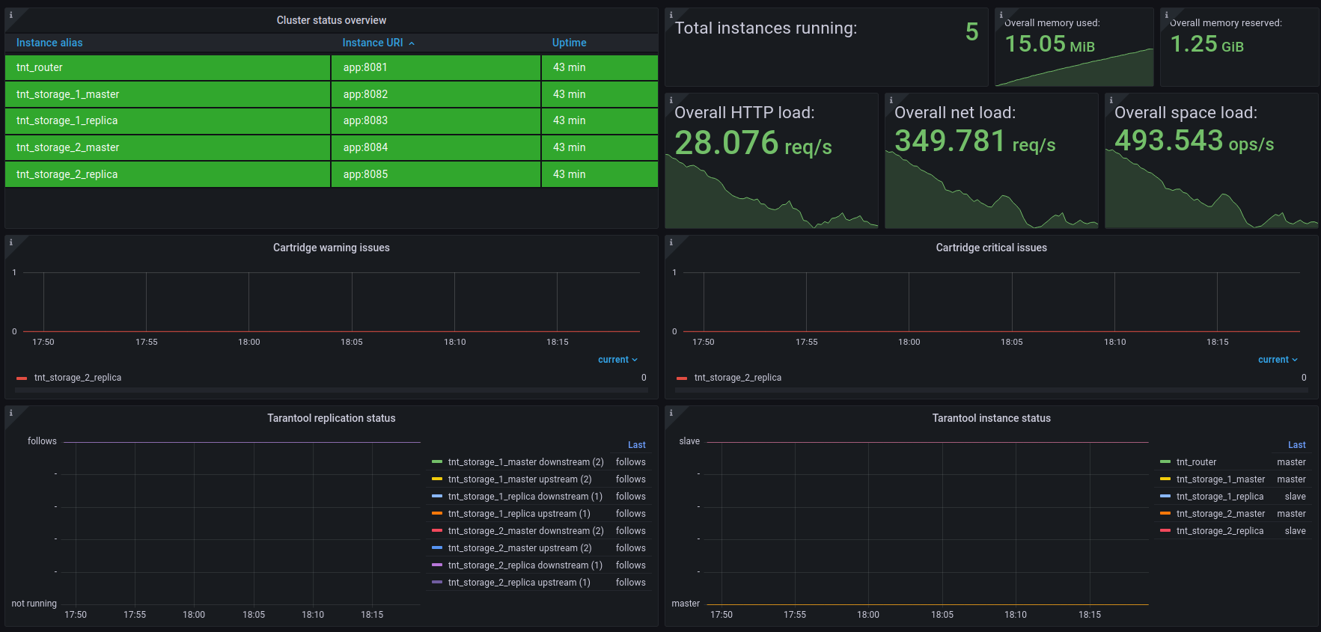Open Cartridge critical issues title menu
This screenshot has width=1321, height=632.
point(992,248)
